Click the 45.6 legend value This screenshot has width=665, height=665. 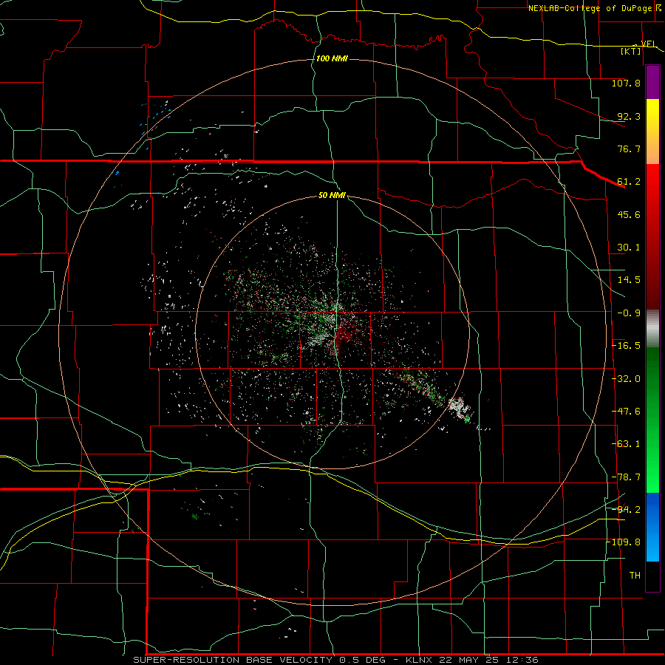pyautogui.click(x=629, y=214)
